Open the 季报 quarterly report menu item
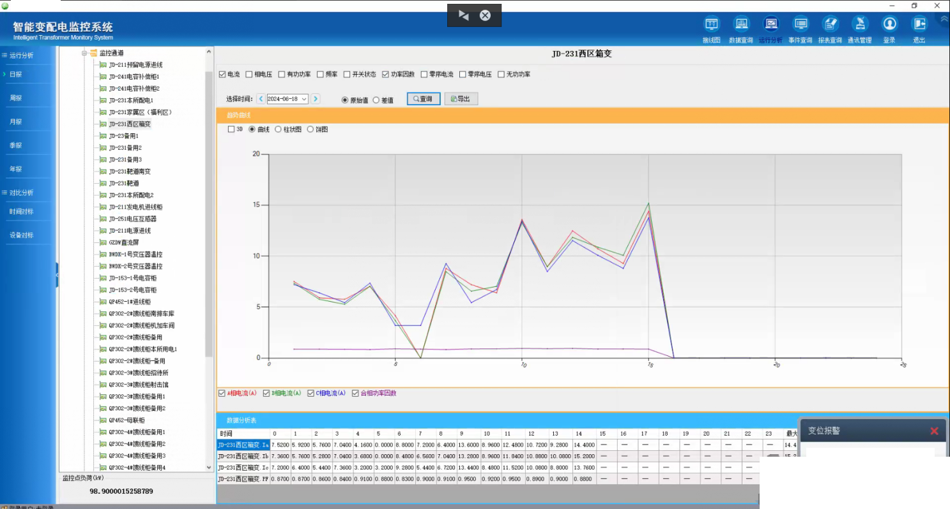Image resolution: width=950 pixels, height=509 pixels. (15, 145)
